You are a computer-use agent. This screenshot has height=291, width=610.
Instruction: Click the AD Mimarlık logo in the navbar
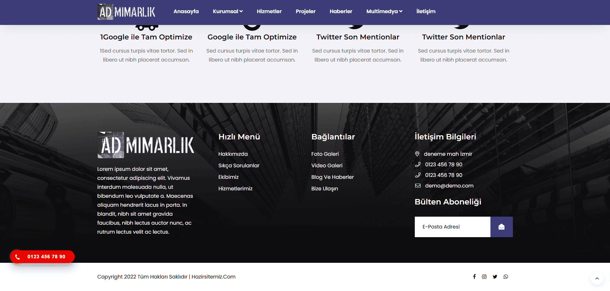[126, 12]
